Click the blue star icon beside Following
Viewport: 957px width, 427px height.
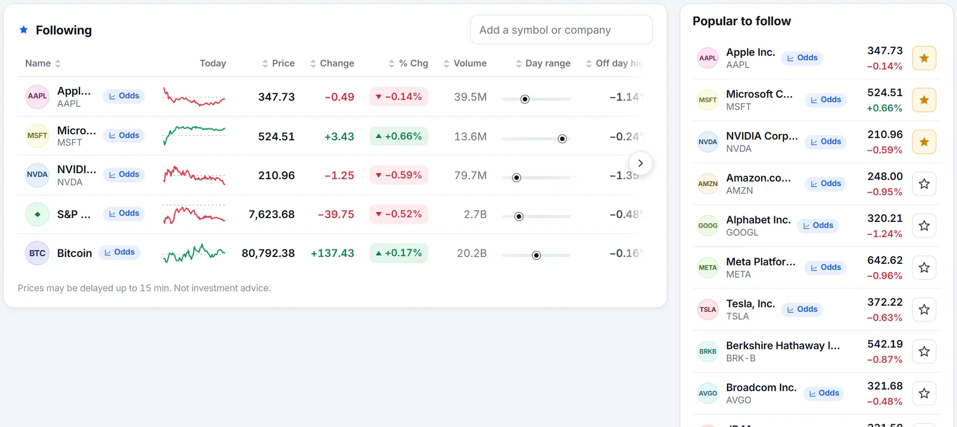(x=23, y=30)
